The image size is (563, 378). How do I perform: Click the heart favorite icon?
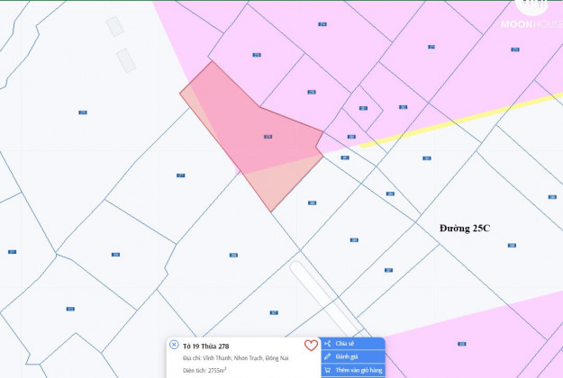[x=311, y=346]
